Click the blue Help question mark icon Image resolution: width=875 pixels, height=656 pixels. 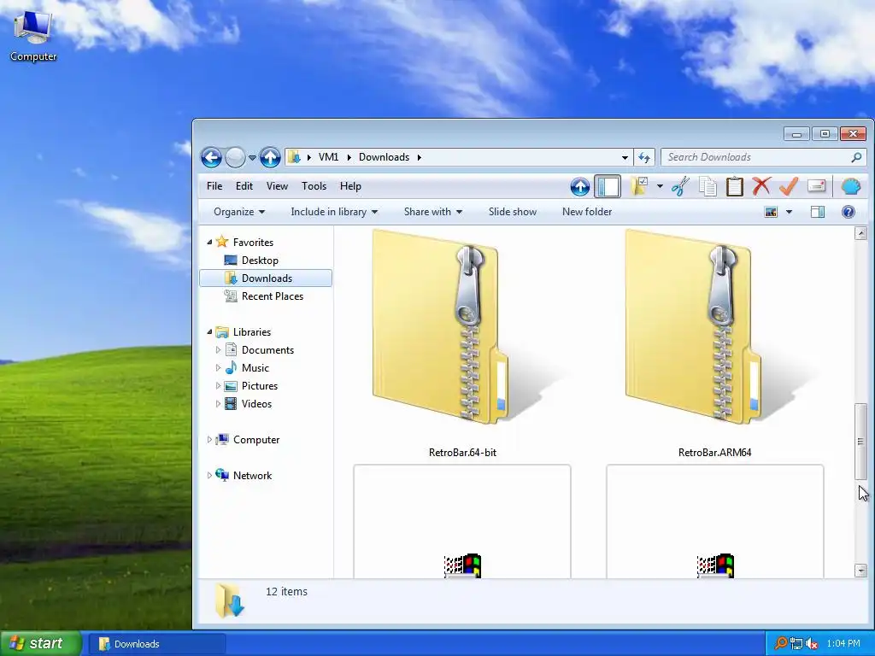click(x=849, y=212)
